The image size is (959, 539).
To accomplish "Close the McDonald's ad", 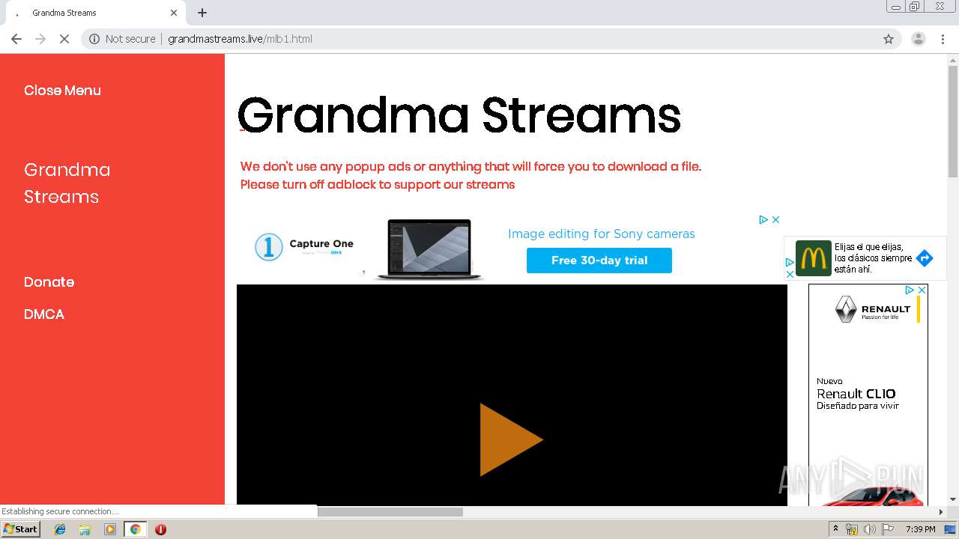I will pyautogui.click(x=789, y=274).
